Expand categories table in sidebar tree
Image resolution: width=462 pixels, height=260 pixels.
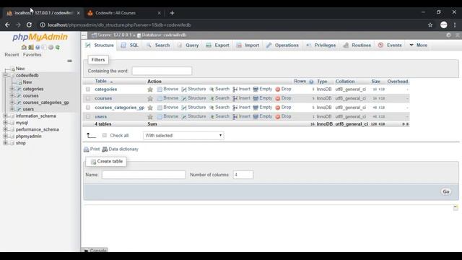[12, 89]
